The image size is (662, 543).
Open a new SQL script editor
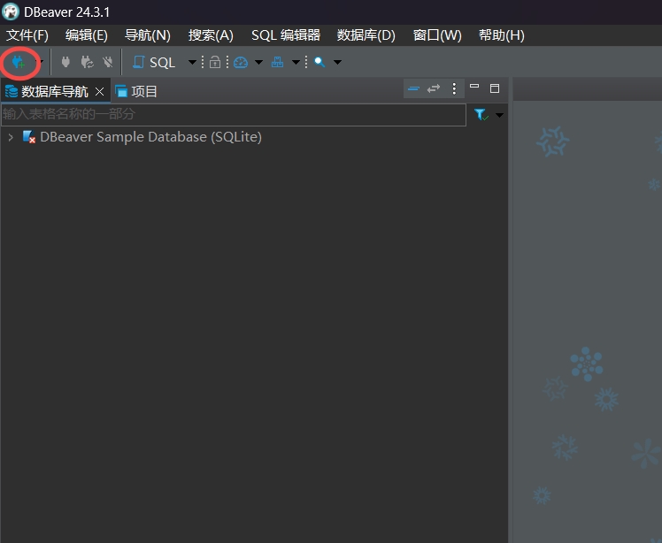point(154,63)
